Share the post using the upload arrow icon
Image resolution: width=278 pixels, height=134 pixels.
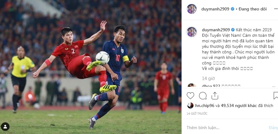(215, 96)
